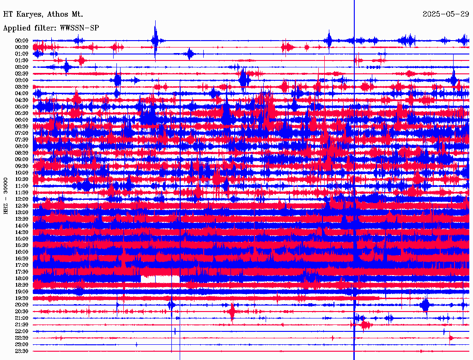Select the 14:30 time label
Viewport: 473px width, 360px height.
22,232
